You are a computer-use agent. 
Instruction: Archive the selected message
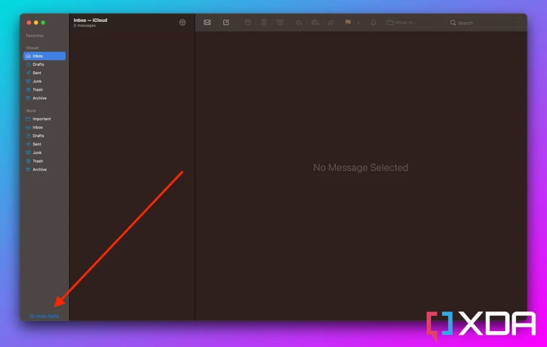click(x=248, y=22)
